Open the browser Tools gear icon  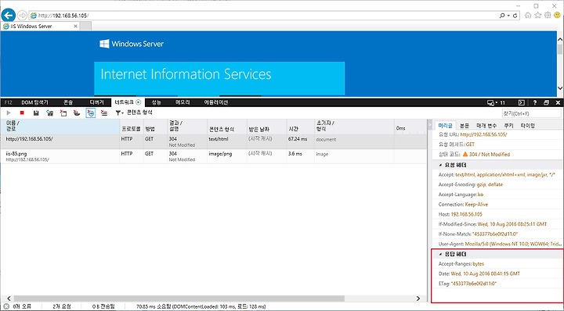[548, 15]
